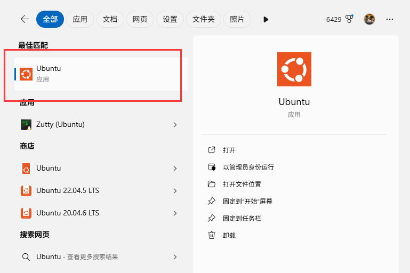Click the pin icon beside 固定到"开始"屏幕
This screenshot has height=273, width=410.
(212, 202)
